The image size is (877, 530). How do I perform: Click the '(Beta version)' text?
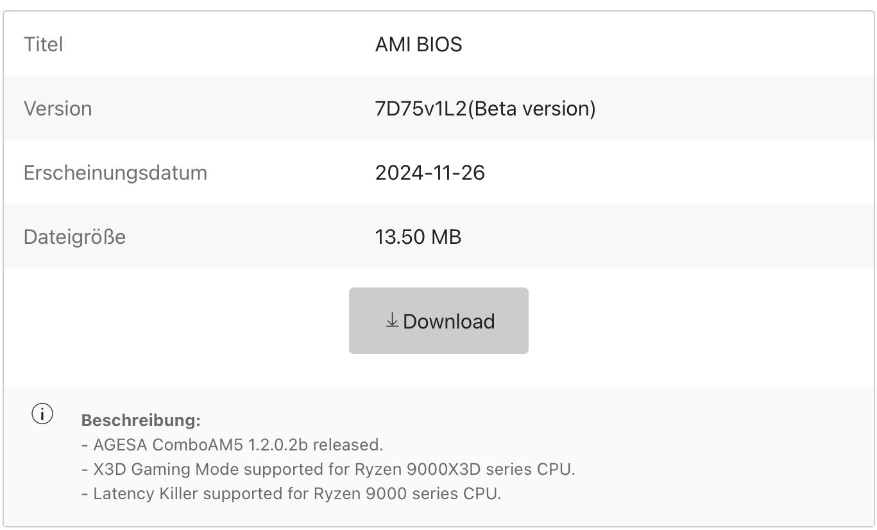pos(532,108)
